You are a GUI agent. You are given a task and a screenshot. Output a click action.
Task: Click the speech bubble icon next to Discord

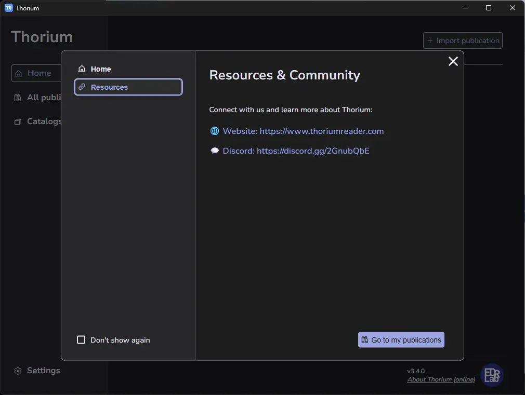pos(215,151)
